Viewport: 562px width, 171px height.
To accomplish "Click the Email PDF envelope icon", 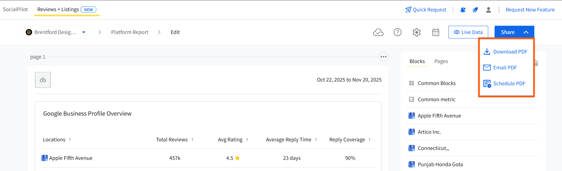I will (x=487, y=68).
